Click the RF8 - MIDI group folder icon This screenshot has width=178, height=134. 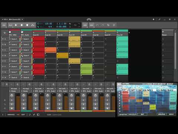coord(10,32)
